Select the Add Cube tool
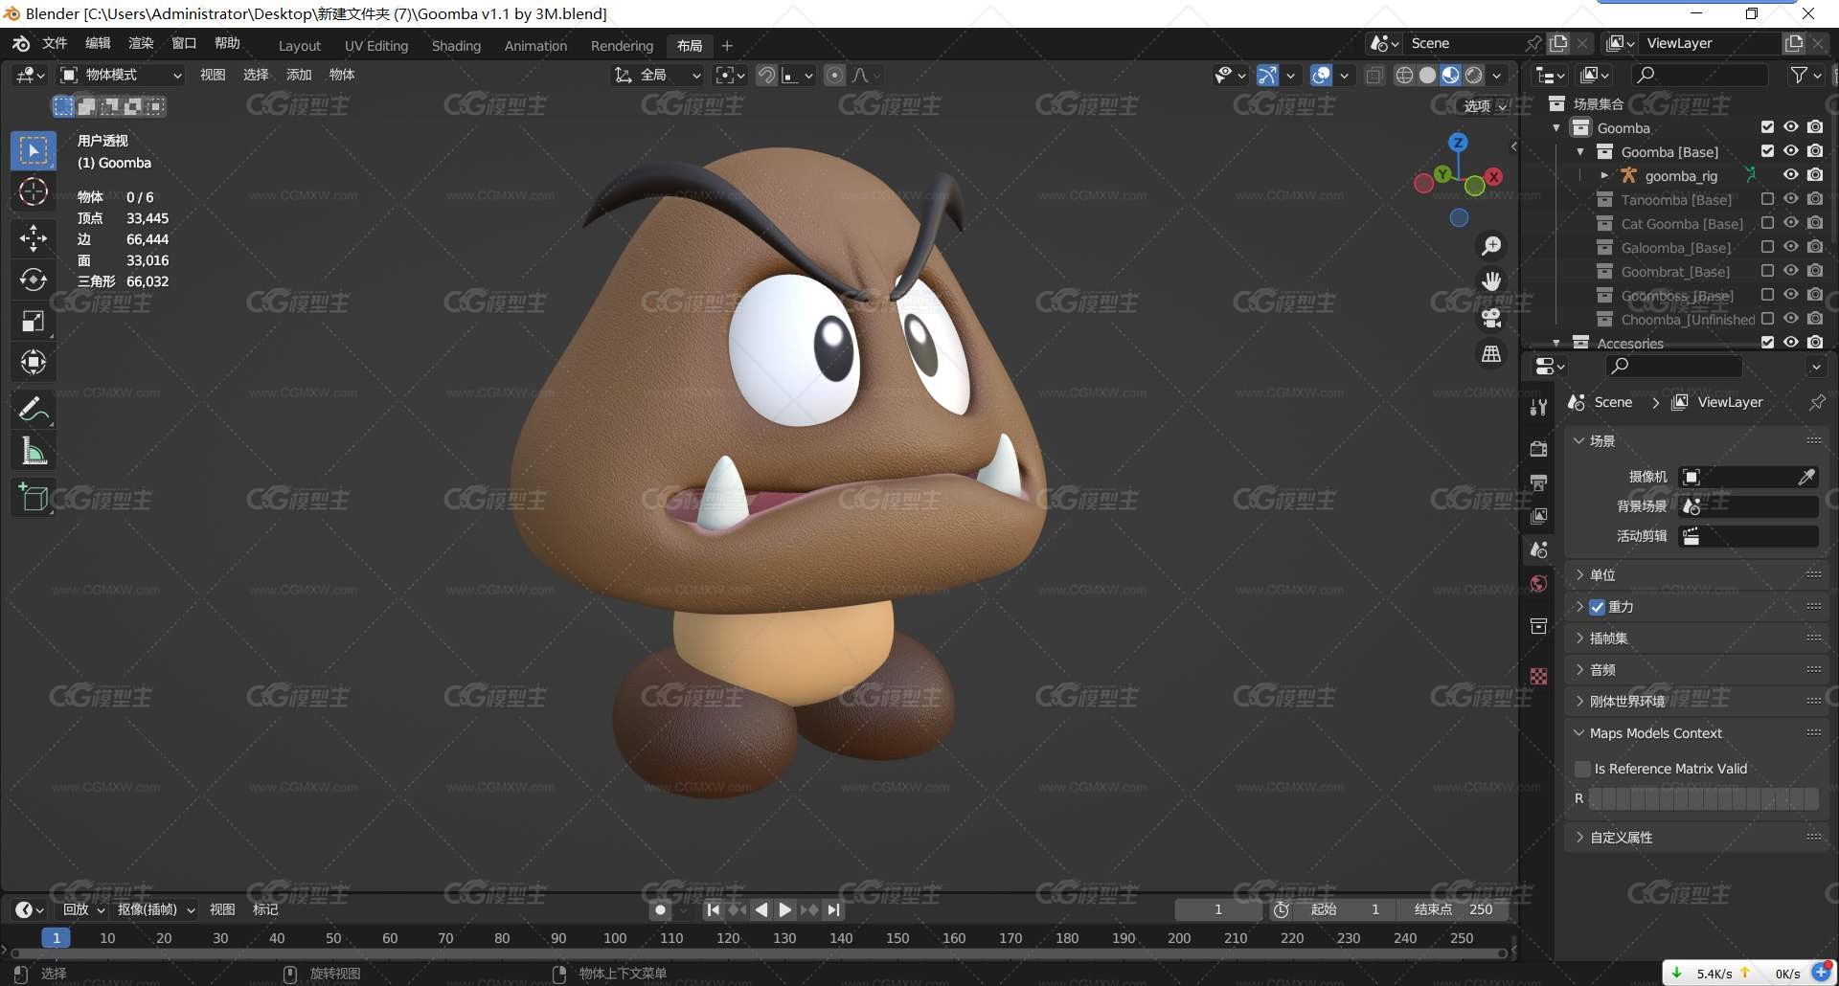Screen dimensions: 1839x986 tap(34, 498)
